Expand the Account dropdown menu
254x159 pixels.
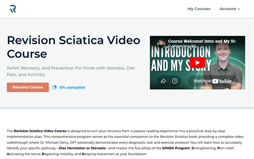point(230,9)
